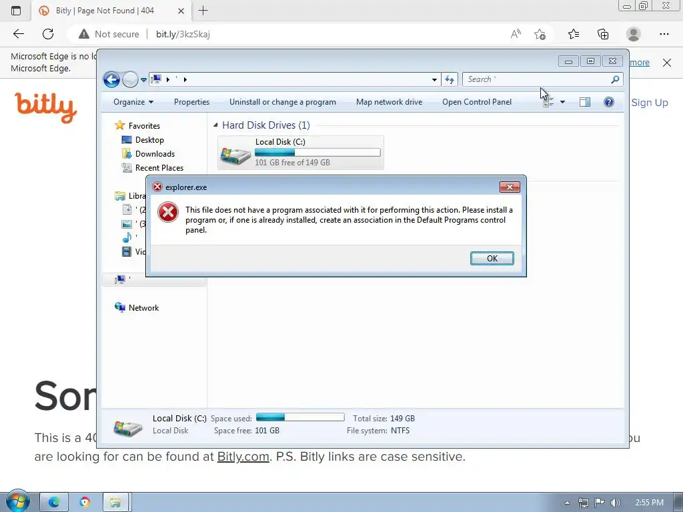Click the Explorer back navigation arrow
Viewport: 683px width, 512px height.
coord(111,80)
